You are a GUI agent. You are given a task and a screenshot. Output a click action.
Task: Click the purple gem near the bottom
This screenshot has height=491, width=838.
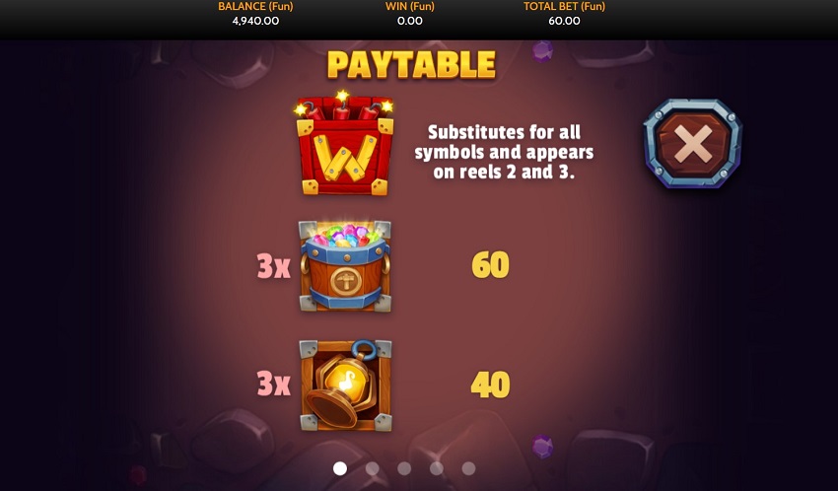click(x=542, y=446)
